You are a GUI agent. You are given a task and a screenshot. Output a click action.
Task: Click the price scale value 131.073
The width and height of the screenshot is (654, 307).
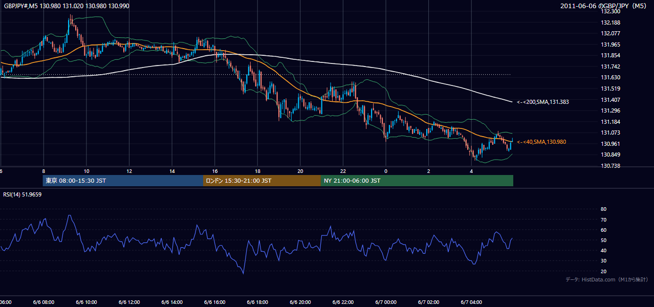610,133
